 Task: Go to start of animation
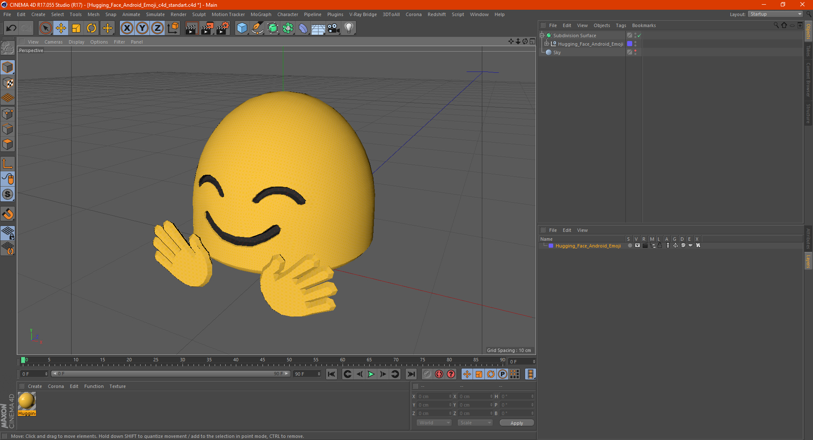click(332, 374)
